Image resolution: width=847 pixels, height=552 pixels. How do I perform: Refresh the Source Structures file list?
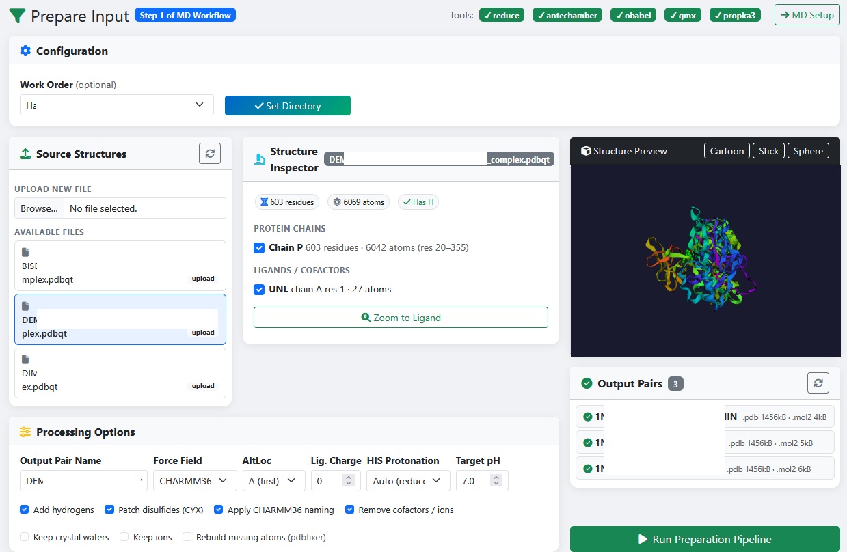pos(210,154)
